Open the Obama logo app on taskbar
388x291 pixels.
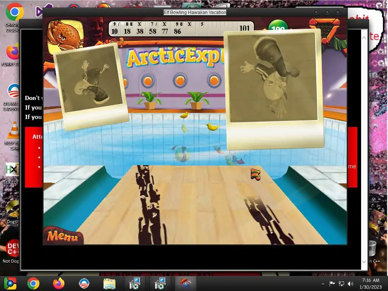pos(84,283)
